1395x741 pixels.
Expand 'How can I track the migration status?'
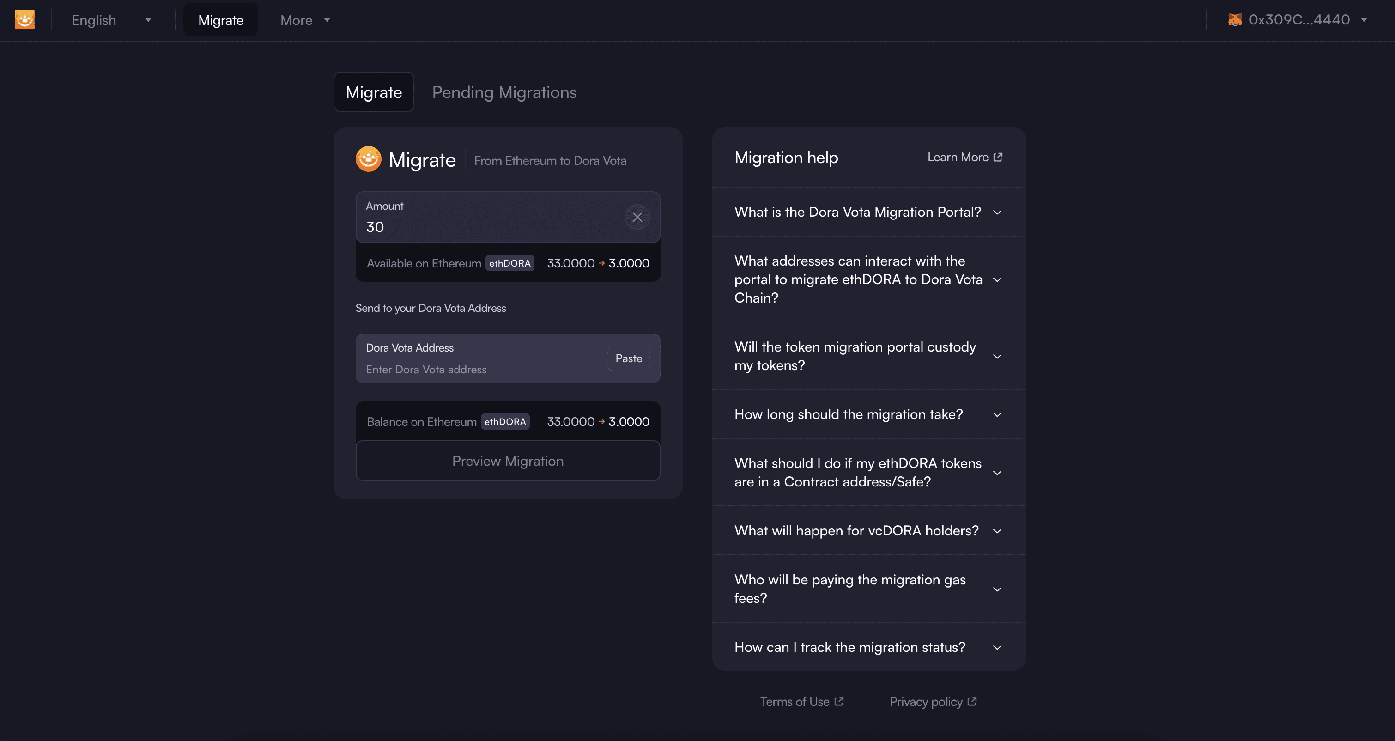868,647
